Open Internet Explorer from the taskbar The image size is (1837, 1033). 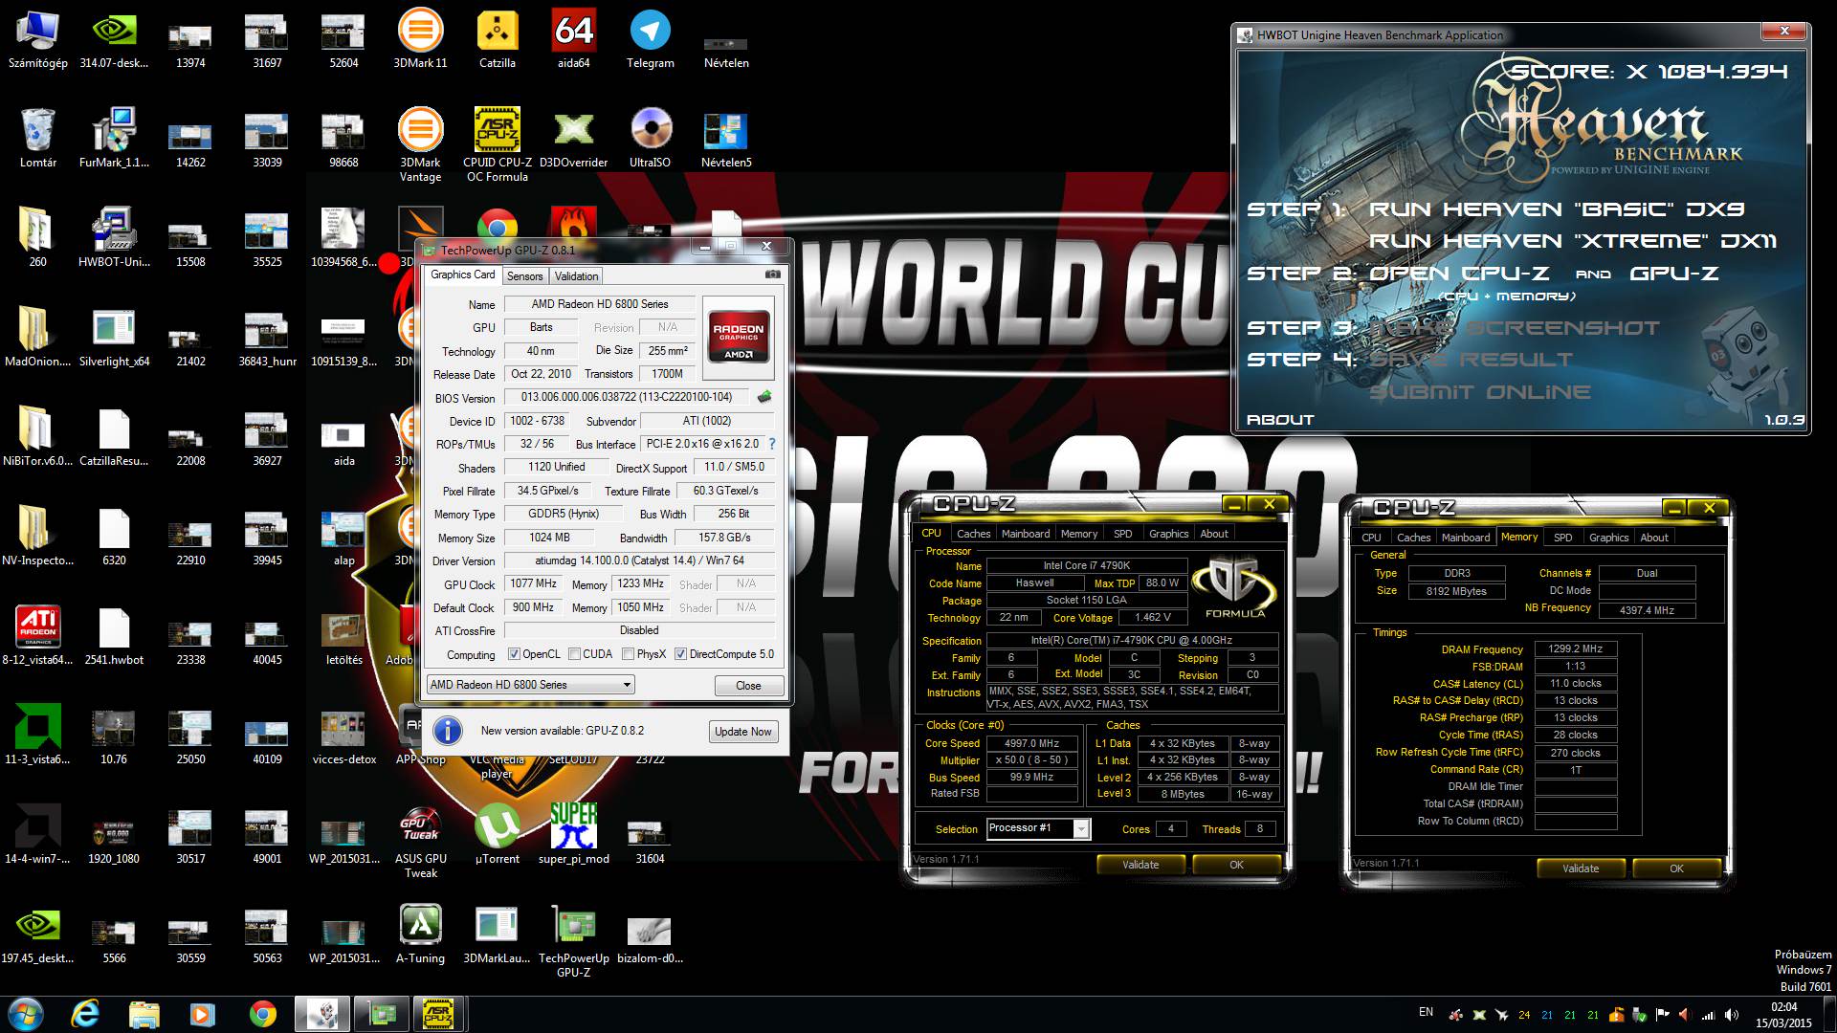coord(85,1013)
